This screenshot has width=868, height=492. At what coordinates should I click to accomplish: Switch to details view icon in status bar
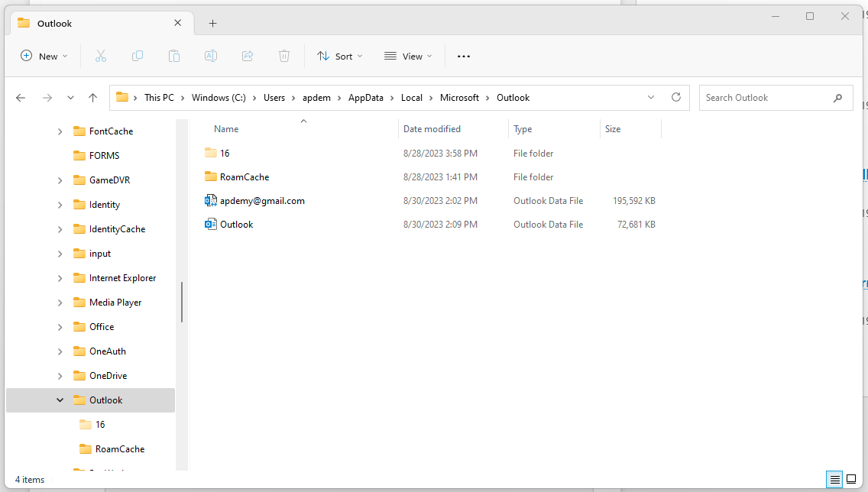click(x=835, y=479)
